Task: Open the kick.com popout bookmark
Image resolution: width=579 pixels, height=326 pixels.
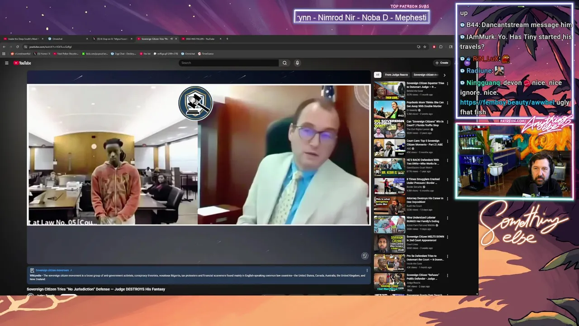Action: (95, 53)
